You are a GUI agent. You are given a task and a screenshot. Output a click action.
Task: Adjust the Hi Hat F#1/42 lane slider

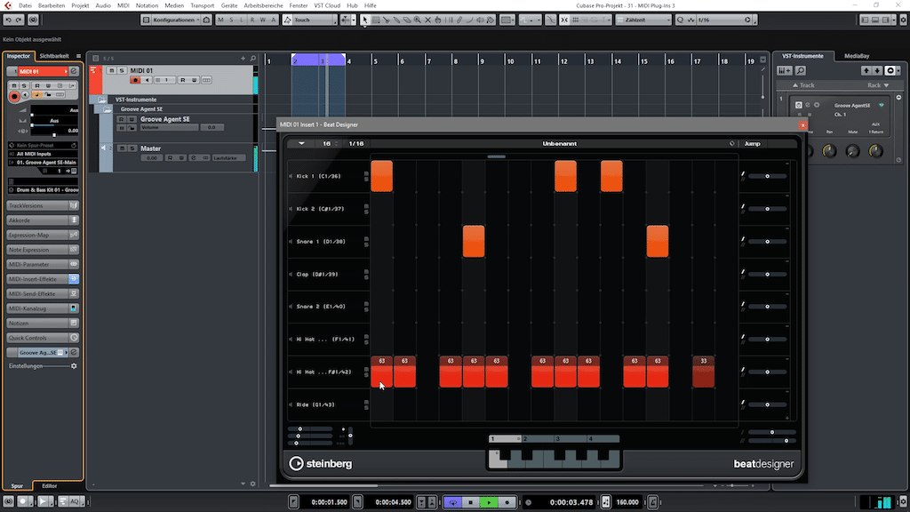pos(767,372)
